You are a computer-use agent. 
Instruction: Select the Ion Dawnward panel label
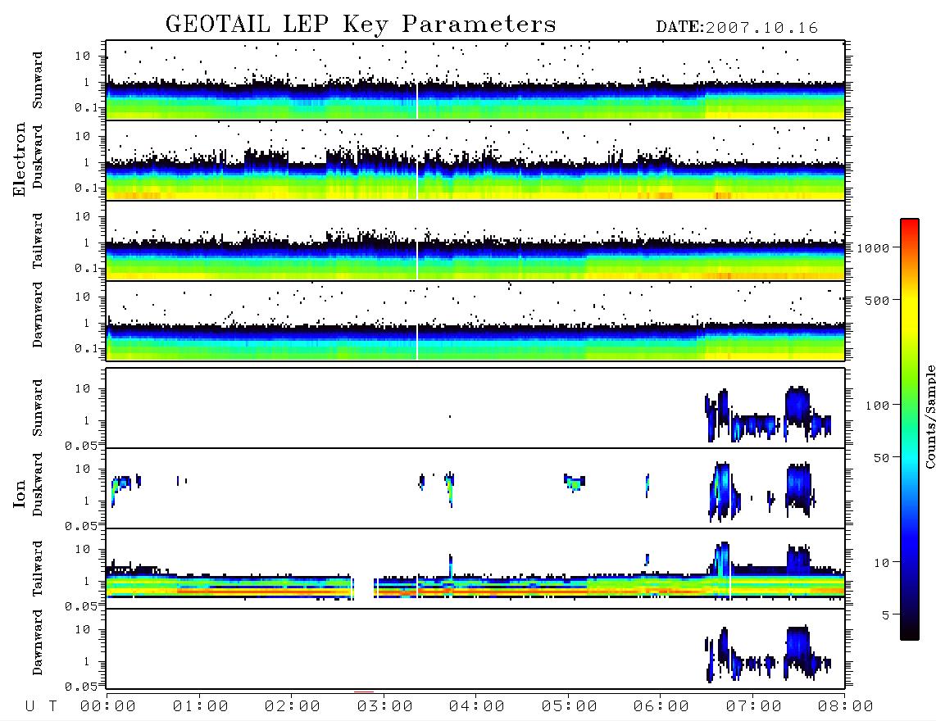point(38,642)
